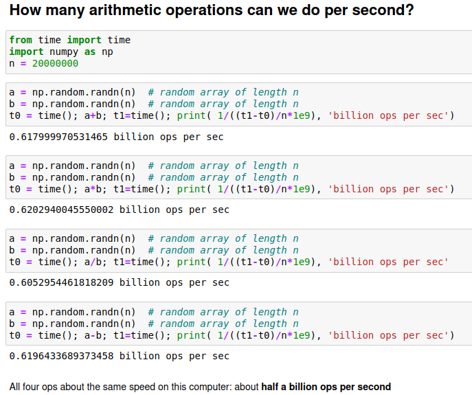
Task: Click 'b = np.random.randn(n)' in the a*b cell
Action: (72, 177)
